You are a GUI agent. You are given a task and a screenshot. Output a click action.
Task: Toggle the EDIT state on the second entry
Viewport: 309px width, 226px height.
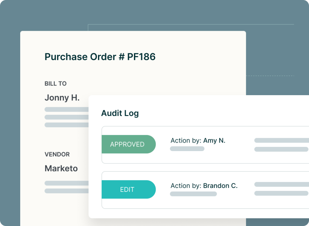click(x=129, y=189)
